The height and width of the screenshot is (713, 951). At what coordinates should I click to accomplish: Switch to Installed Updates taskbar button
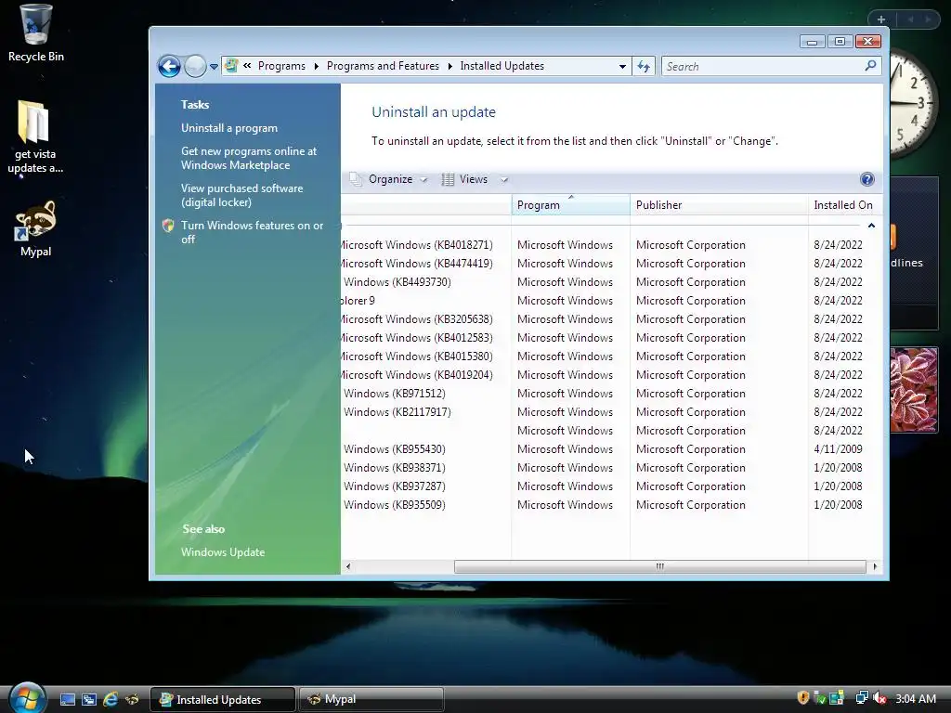click(x=222, y=699)
